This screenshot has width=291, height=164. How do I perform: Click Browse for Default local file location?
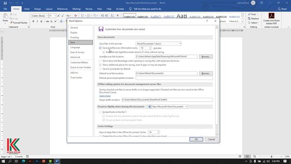pyautogui.click(x=206, y=73)
